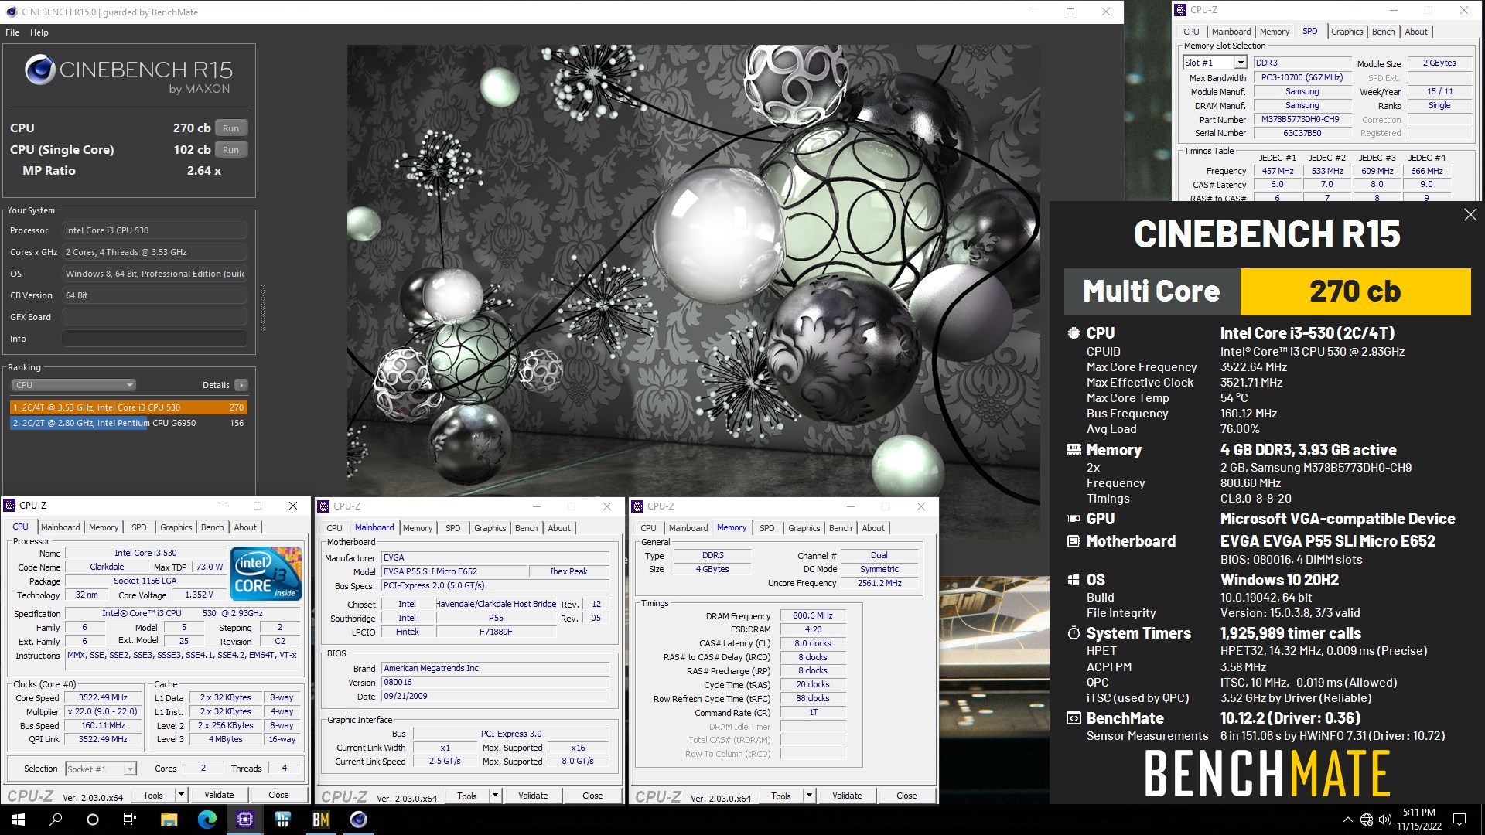
Task: Show hidden system tray icons
Action: tap(1347, 820)
